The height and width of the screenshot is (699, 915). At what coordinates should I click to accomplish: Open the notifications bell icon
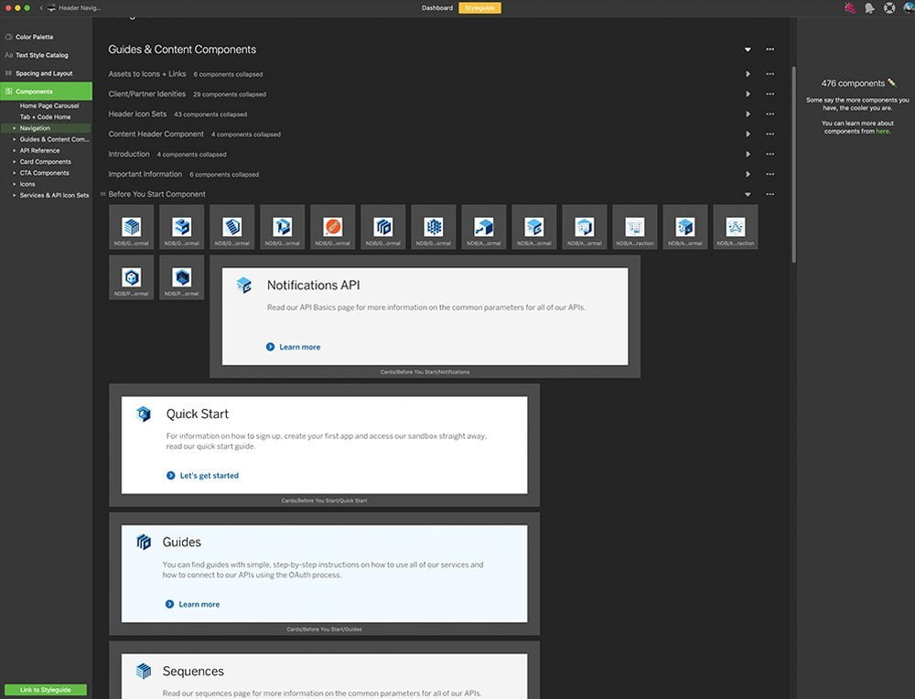coord(869,7)
